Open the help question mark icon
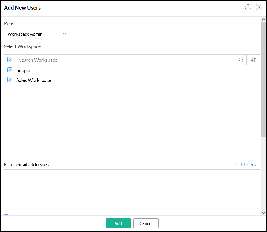The image size is (267, 232). tap(248, 7)
